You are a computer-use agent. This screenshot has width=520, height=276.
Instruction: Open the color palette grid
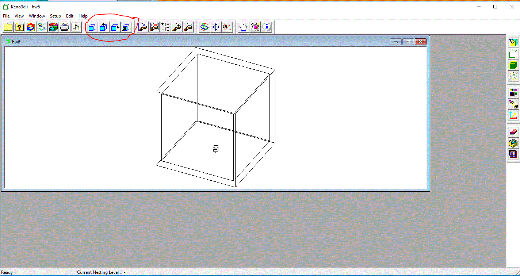[x=513, y=93]
